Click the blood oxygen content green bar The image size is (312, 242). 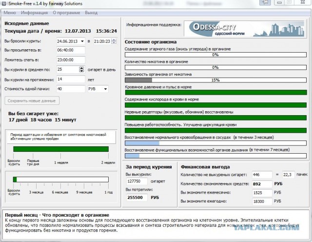tap(215, 105)
